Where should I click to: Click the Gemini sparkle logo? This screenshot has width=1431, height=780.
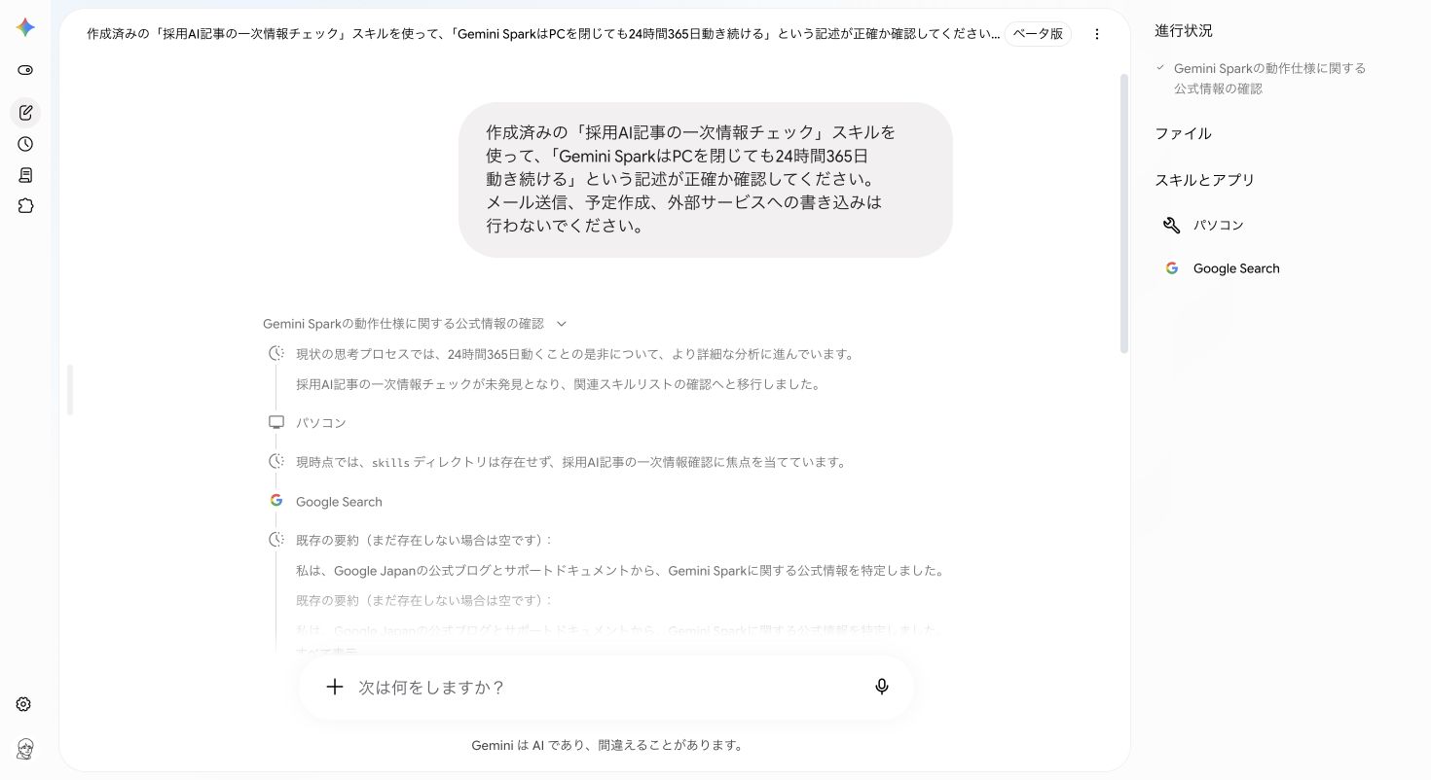point(25,27)
